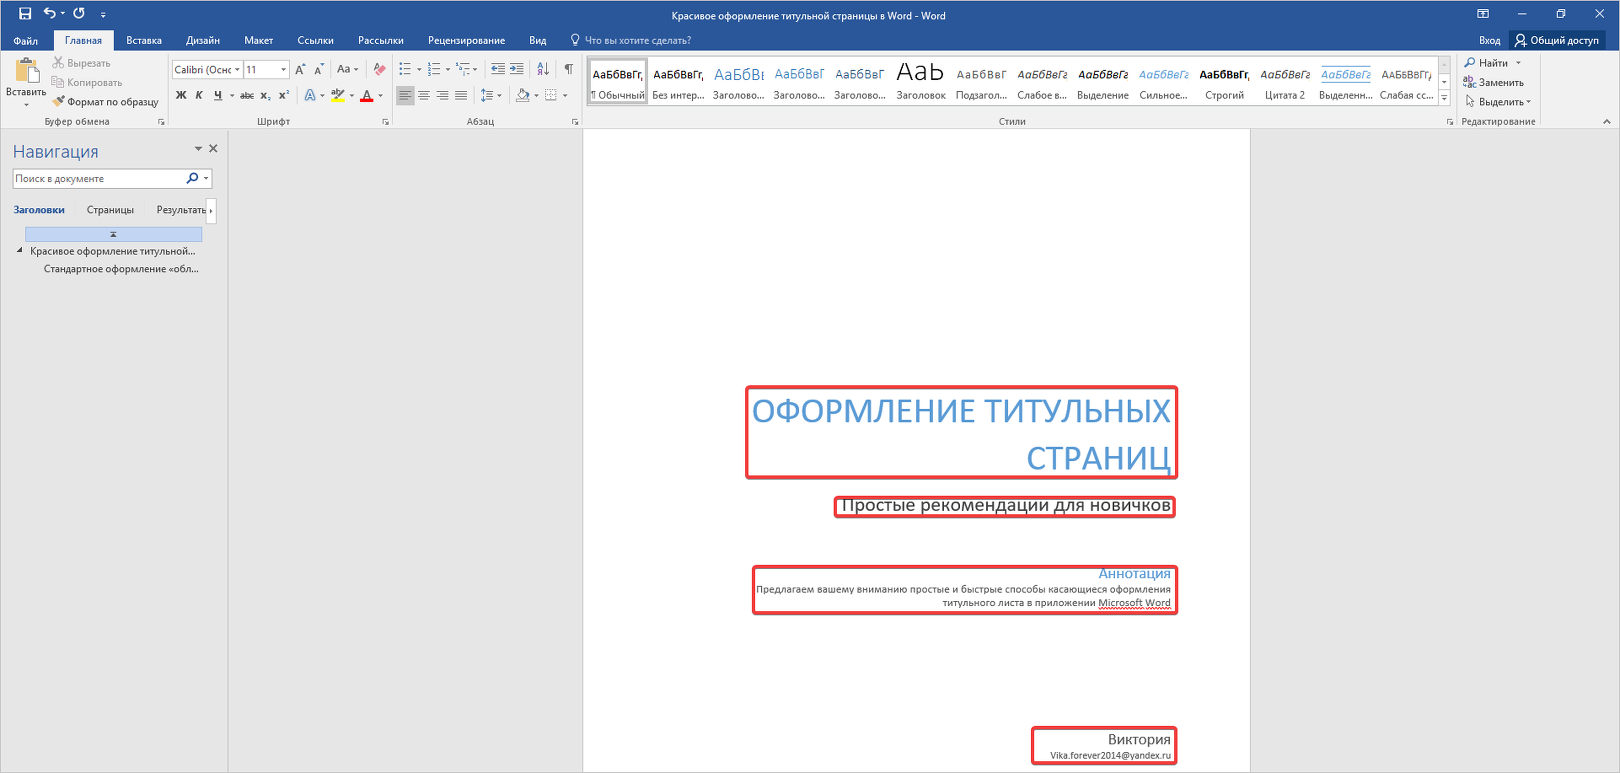Click the Clear All Formatting eraser icon
Screen dimensions: 1620x773
click(379, 69)
